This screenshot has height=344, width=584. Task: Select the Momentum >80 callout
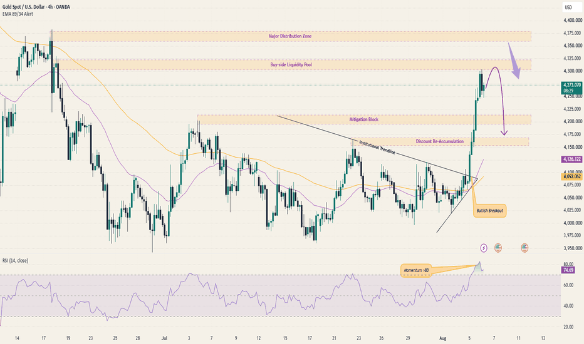(x=416, y=270)
